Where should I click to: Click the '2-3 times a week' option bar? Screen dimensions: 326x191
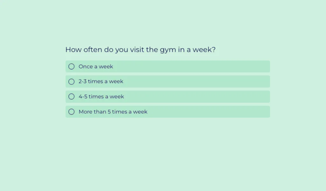click(x=191, y=81)
